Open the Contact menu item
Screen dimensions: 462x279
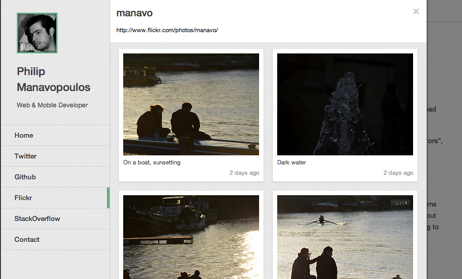pos(55,240)
